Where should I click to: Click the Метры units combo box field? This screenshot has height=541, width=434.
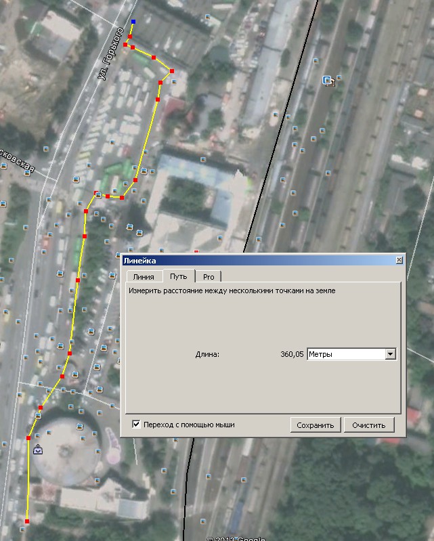click(345, 353)
